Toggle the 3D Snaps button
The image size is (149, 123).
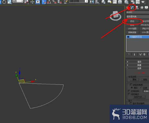pyautogui.click(x=44, y=2)
